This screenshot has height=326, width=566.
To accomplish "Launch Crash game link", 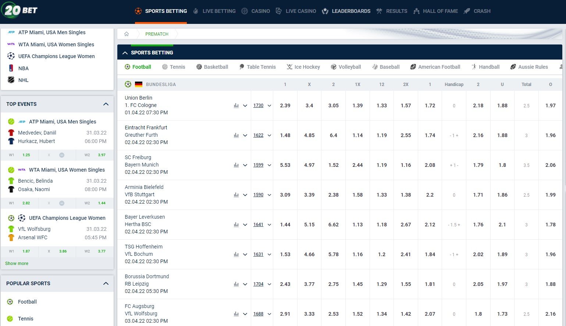I will [477, 11].
